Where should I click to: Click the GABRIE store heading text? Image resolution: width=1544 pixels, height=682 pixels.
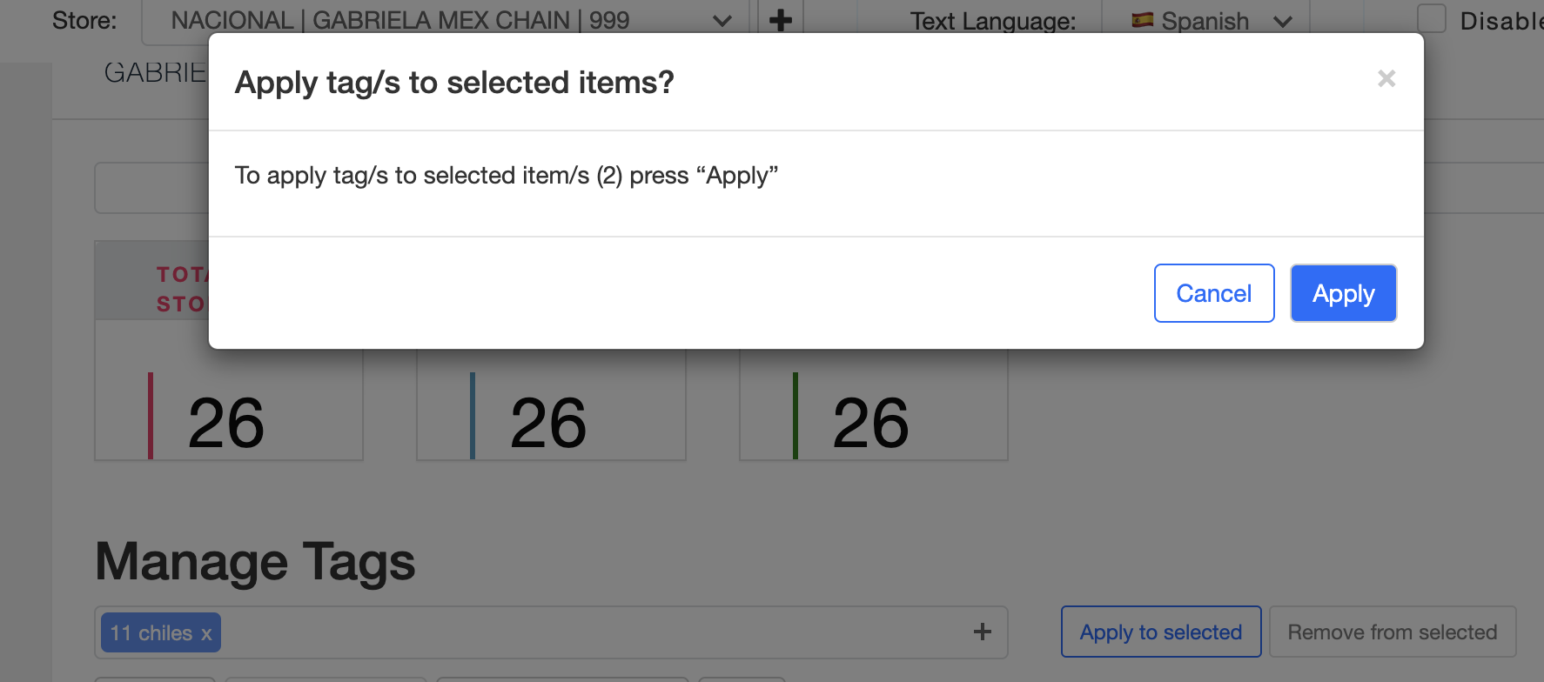coord(155,73)
